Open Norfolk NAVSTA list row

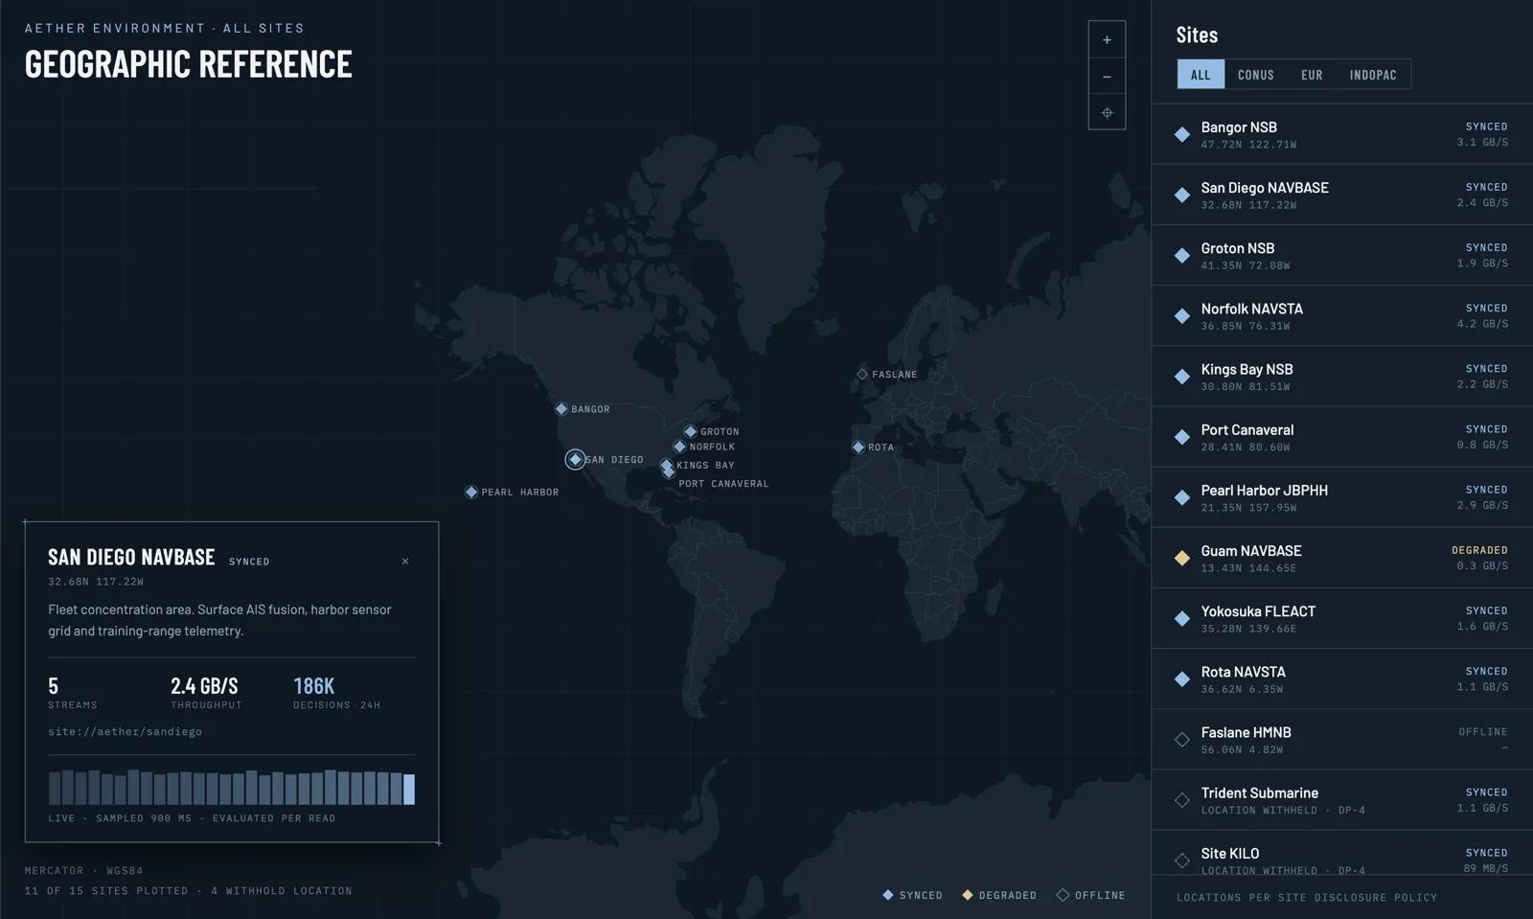click(1341, 315)
